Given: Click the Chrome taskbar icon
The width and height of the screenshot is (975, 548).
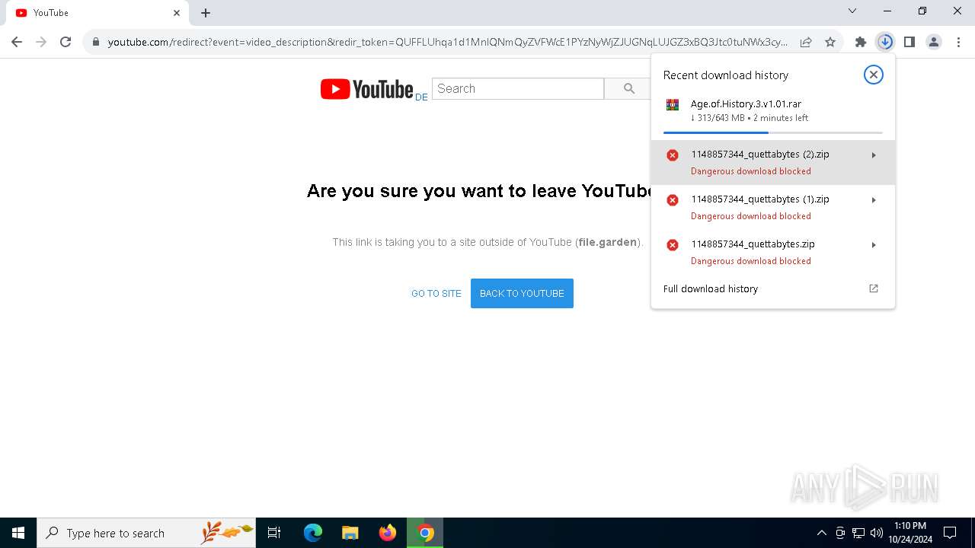Looking at the screenshot, I should (x=426, y=533).
